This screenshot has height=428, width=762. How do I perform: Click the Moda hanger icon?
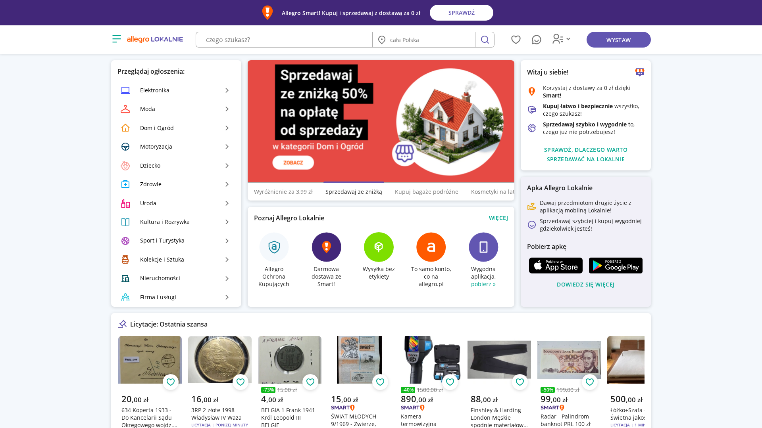point(125,109)
